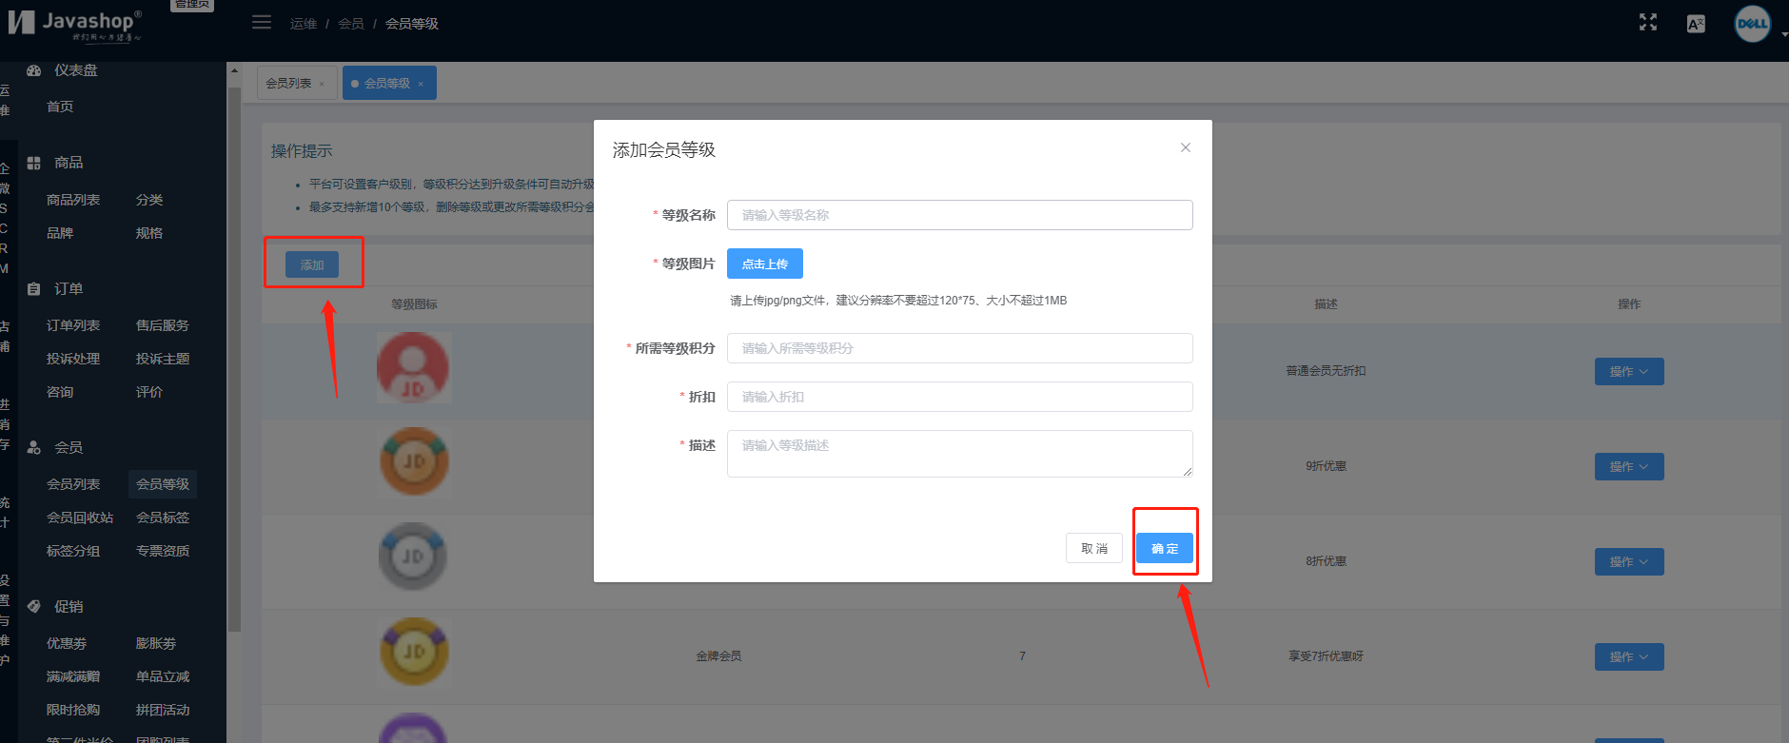Viewport: 1789px width, 743px height.
Task: Click the 添加 button
Action: (312, 264)
